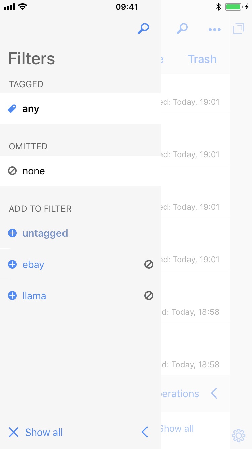
Task: Switch to the Trash tab
Action: coord(202,59)
